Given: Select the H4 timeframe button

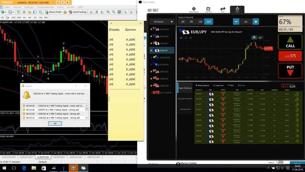Looking at the screenshot, I should (30, 18).
